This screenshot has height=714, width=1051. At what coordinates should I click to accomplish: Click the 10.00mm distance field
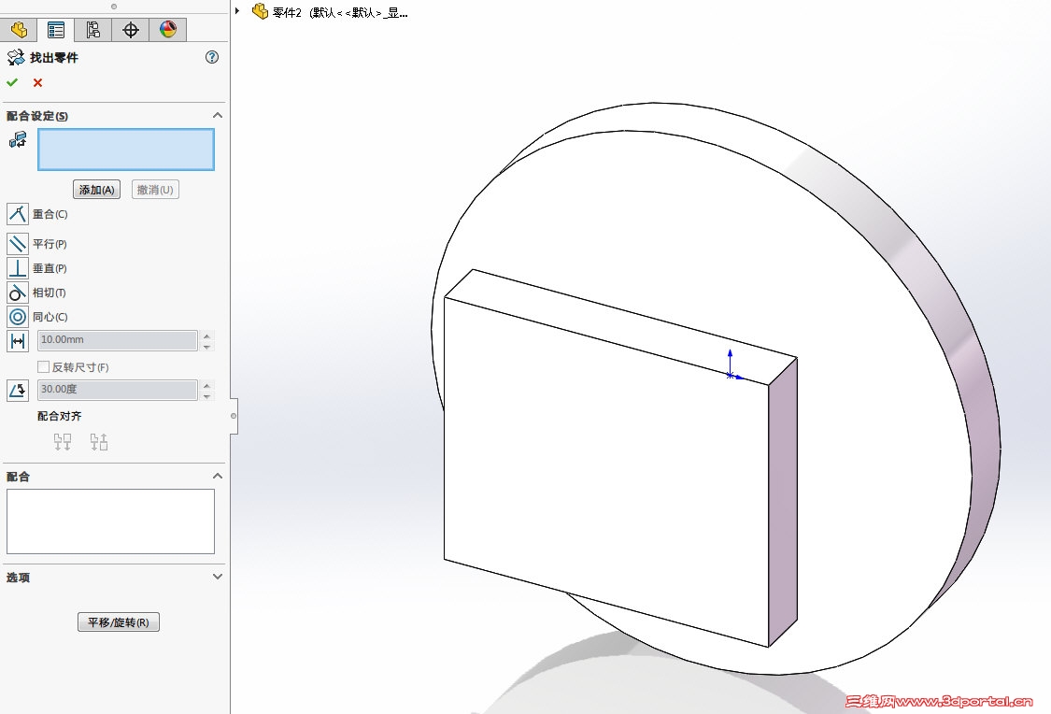pyautogui.click(x=118, y=340)
